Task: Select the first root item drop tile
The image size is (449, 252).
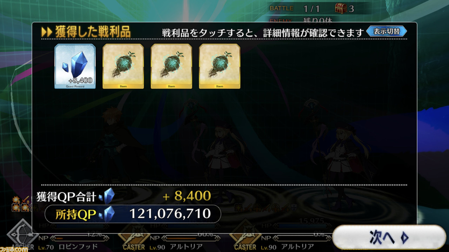Action: pyautogui.click(x=123, y=66)
